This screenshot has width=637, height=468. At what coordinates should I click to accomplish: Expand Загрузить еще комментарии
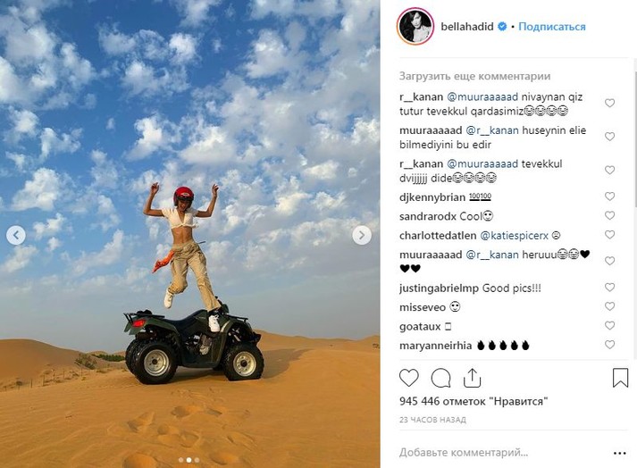[x=475, y=76]
